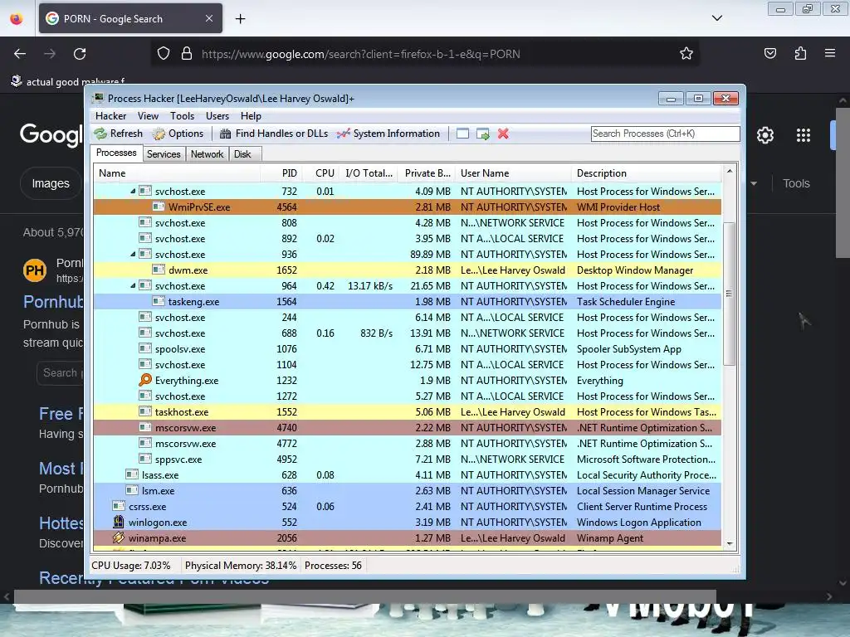Sort processes by the PID column header
850x637 pixels.
tap(281, 173)
